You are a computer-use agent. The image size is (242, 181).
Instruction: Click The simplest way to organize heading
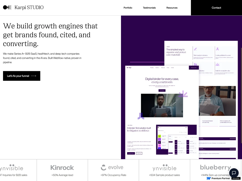click(176, 52)
